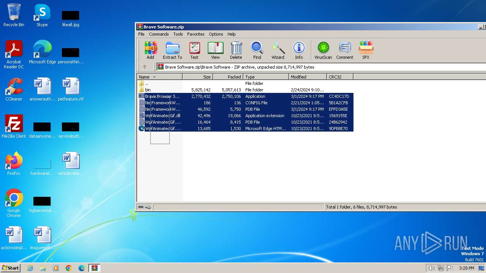486x273 pixels.
Task: Sort by the Size column header
Action: (197, 77)
